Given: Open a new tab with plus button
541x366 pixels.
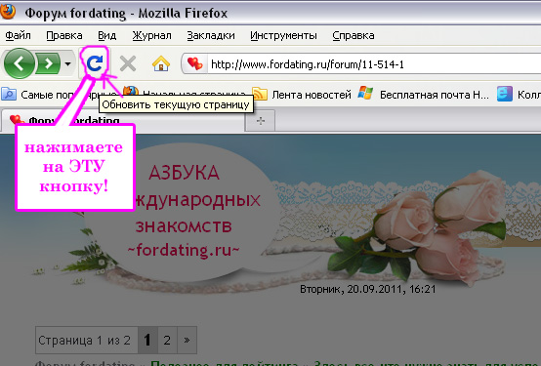Looking at the screenshot, I should pyautogui.click(x=261, y=121).
